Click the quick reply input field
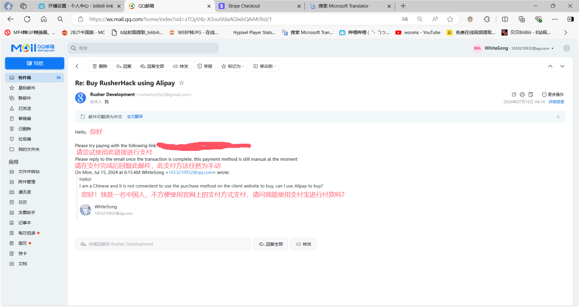The height and width of the screenshot is (307, 579). click(x=163, y=244)
